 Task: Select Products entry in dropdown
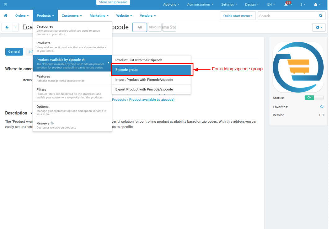coord(72,47)
